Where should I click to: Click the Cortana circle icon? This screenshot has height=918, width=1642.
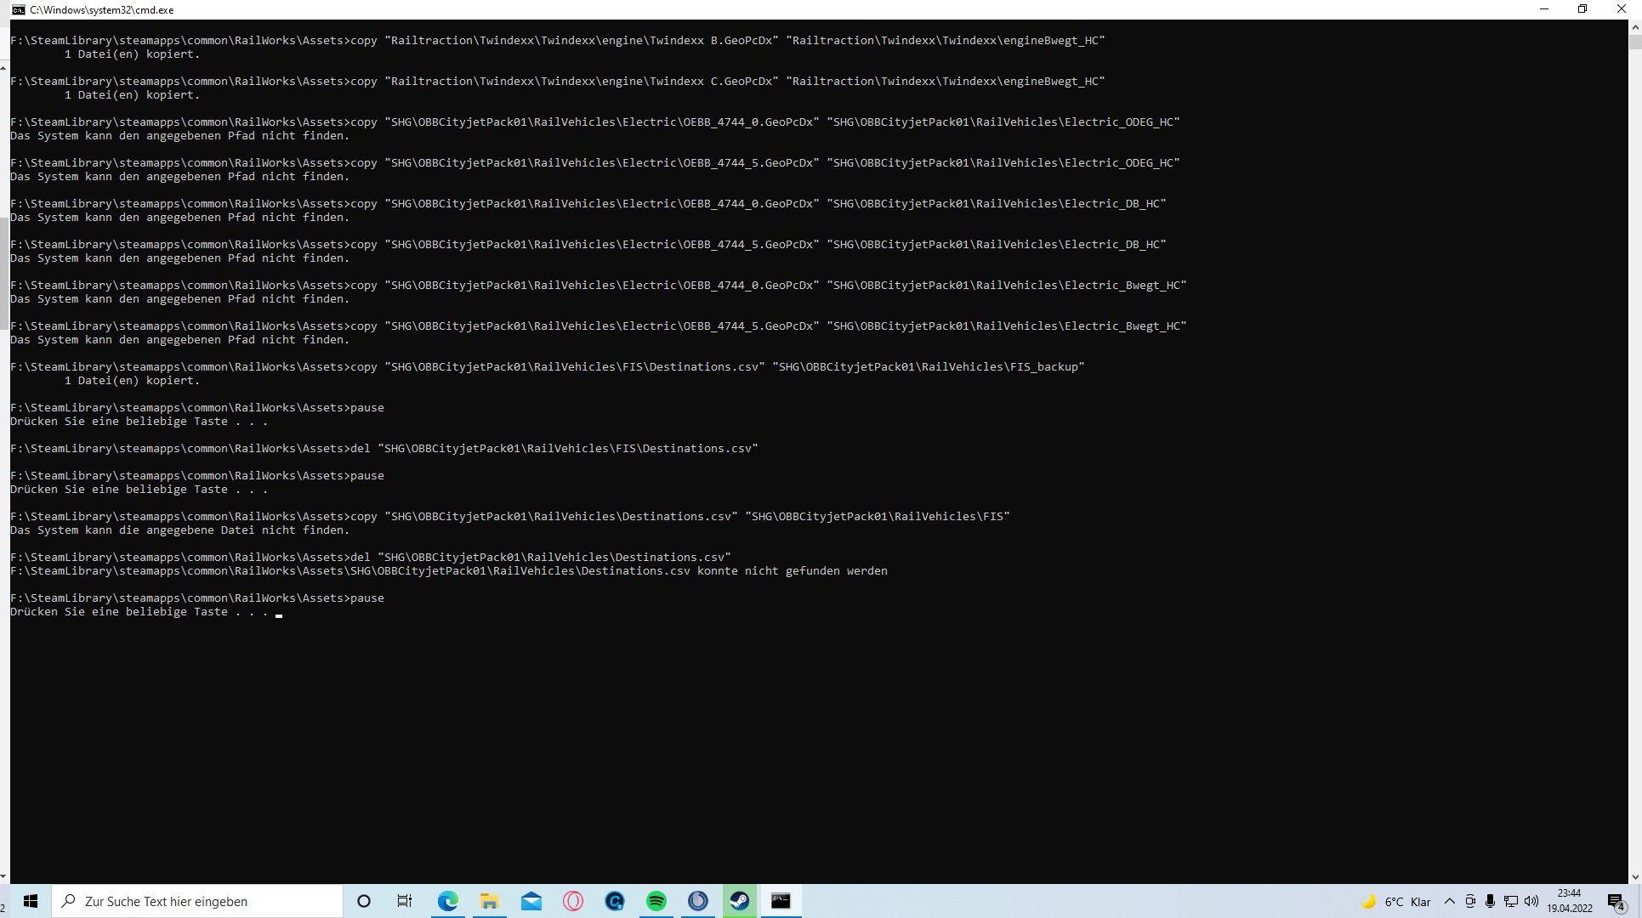click(x=364, y=901)
